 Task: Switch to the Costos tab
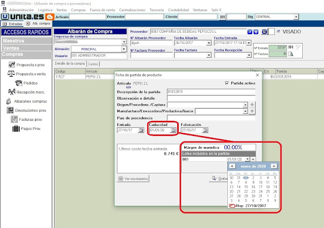click(93, 64)
